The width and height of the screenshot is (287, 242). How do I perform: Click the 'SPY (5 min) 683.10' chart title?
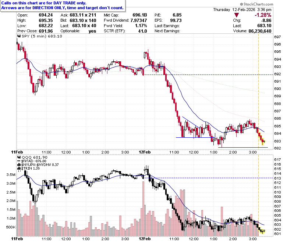[42, 36]
